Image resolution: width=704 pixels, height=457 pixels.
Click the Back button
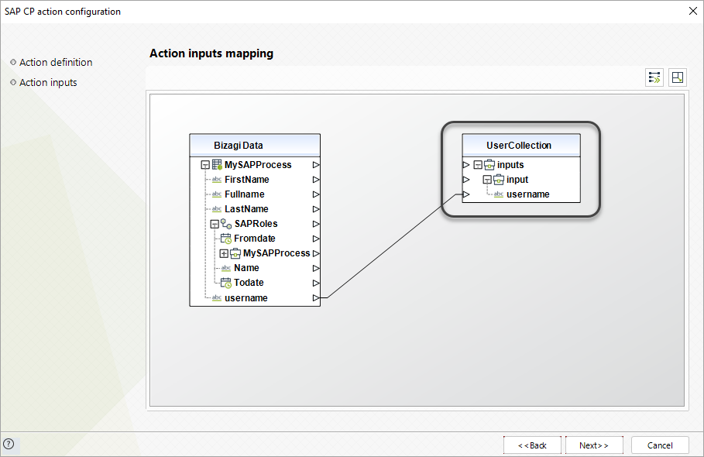532,445
